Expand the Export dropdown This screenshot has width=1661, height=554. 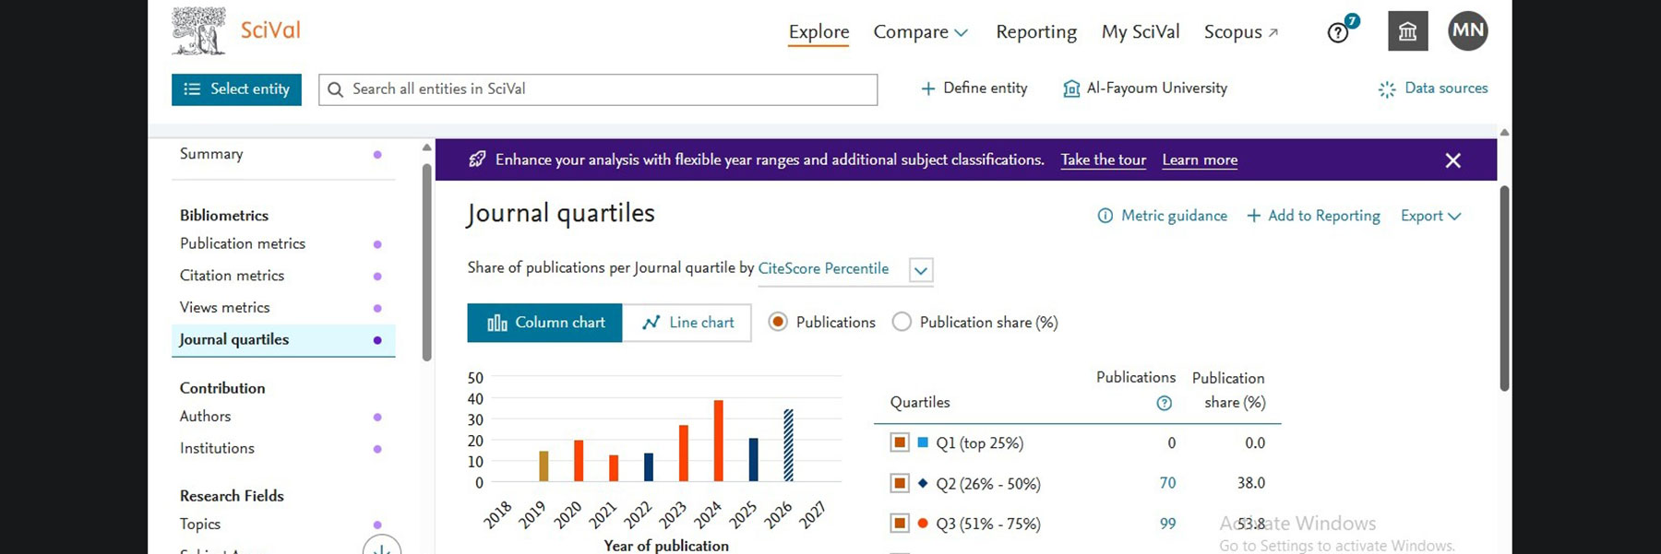pos(1431,216)
